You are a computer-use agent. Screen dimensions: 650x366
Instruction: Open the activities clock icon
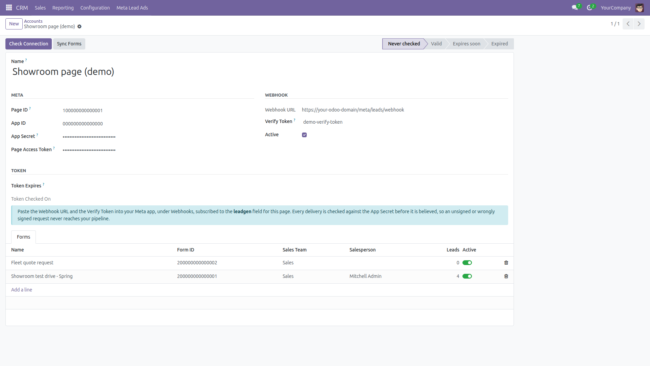590,7
